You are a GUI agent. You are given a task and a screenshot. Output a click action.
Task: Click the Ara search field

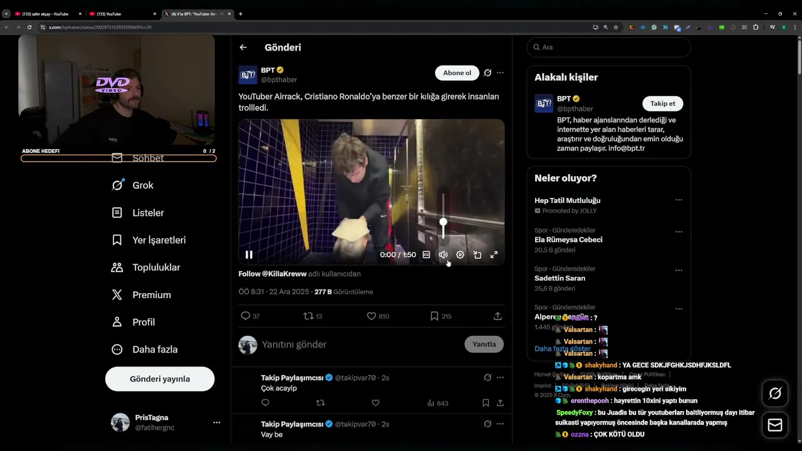[608, 47]
